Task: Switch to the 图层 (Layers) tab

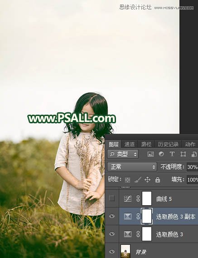Action: 113,144
